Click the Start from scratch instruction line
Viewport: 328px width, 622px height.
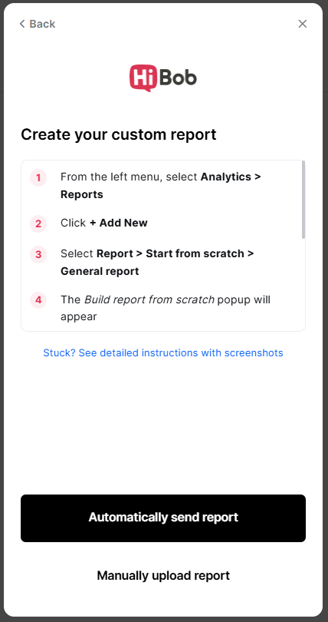[157, 253]
